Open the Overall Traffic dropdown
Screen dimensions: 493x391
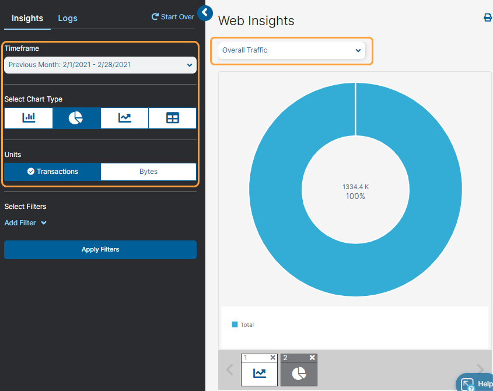(291, 50)
